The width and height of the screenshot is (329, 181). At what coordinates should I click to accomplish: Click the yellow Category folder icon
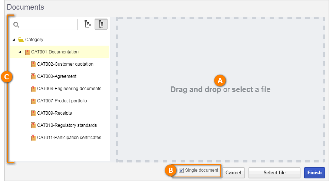click(21, 40)
